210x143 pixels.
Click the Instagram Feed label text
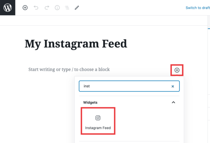tap(98, 128)
